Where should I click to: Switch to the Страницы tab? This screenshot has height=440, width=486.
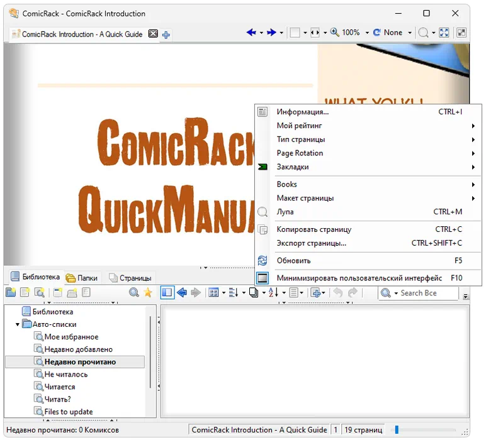[x=130, y=278]
